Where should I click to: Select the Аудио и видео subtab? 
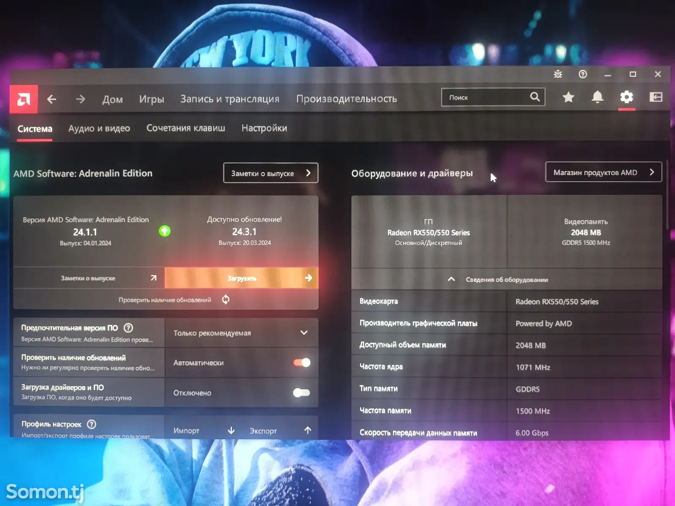click(99, 128)
